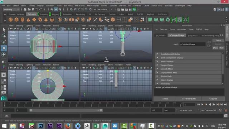This screenshot has height=129, width=229.
Task: Click the Focus button in Attribute Editor
Action: point(218,40)
